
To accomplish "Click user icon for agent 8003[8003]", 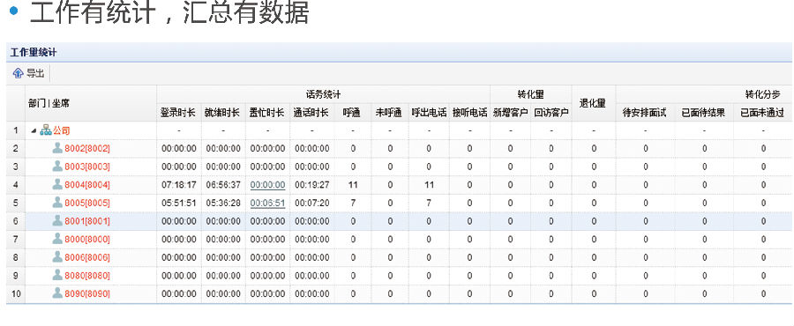I will [57, 167].
